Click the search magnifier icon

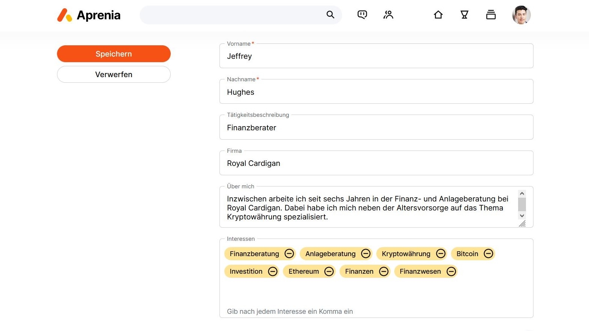330,15
